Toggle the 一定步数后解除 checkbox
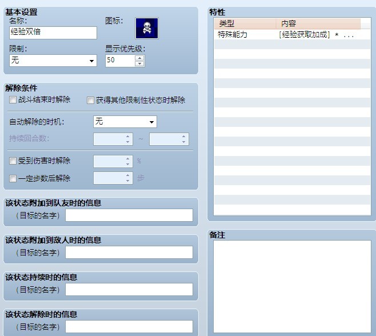Image resolution: width=376 pixels, height=336 pixels. coord(13,178)
